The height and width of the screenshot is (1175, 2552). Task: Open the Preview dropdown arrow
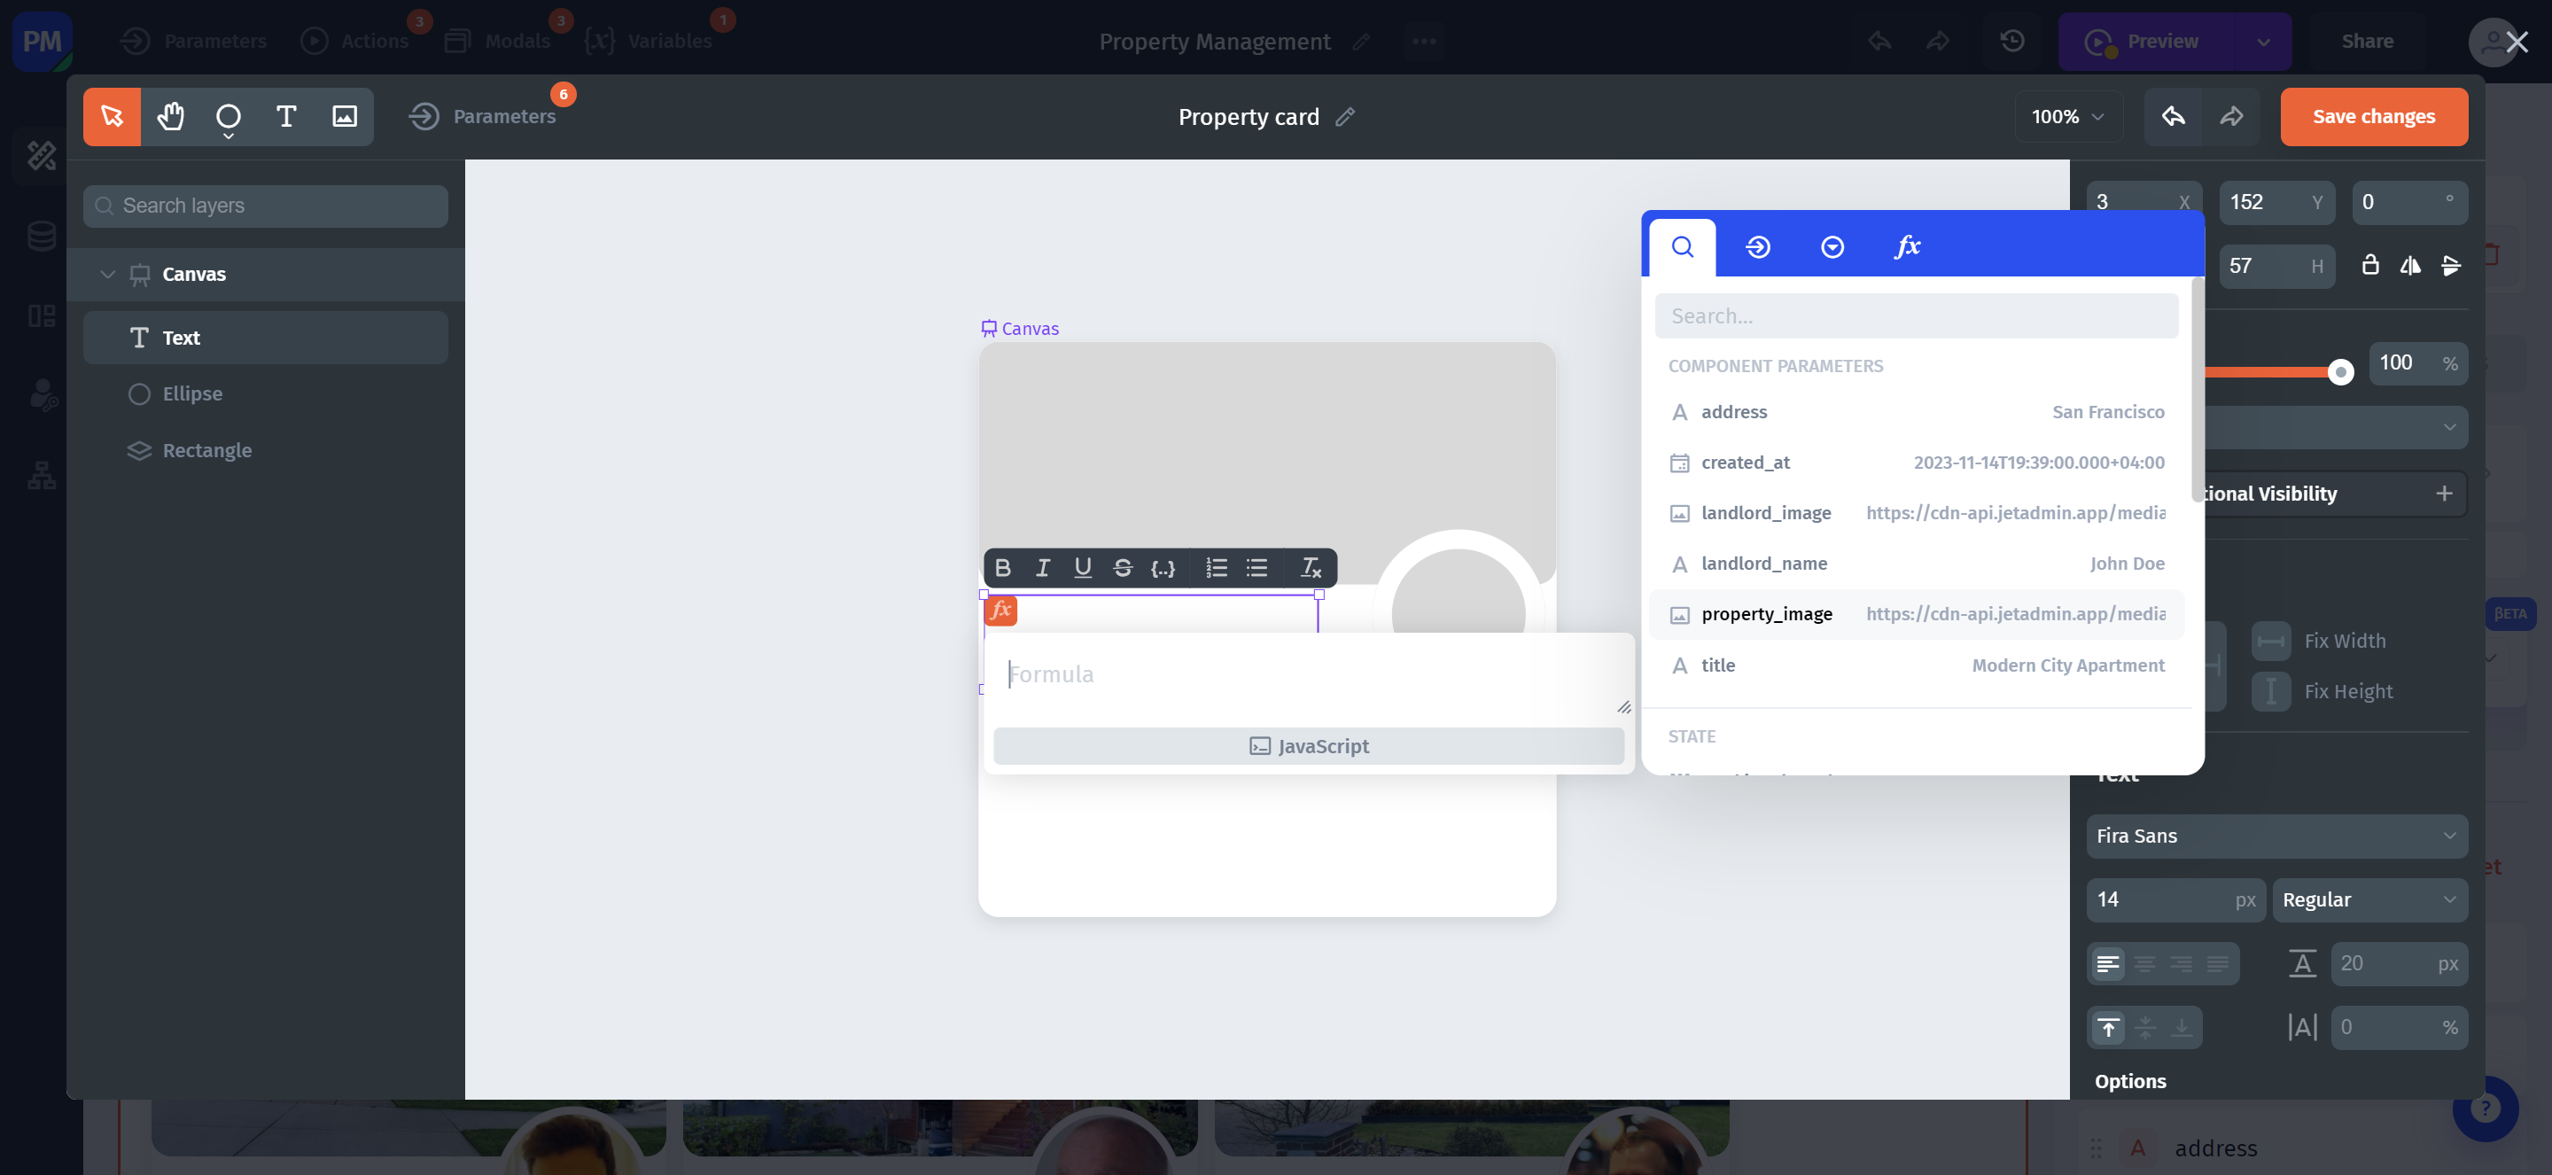click(x=2263, y=41)
